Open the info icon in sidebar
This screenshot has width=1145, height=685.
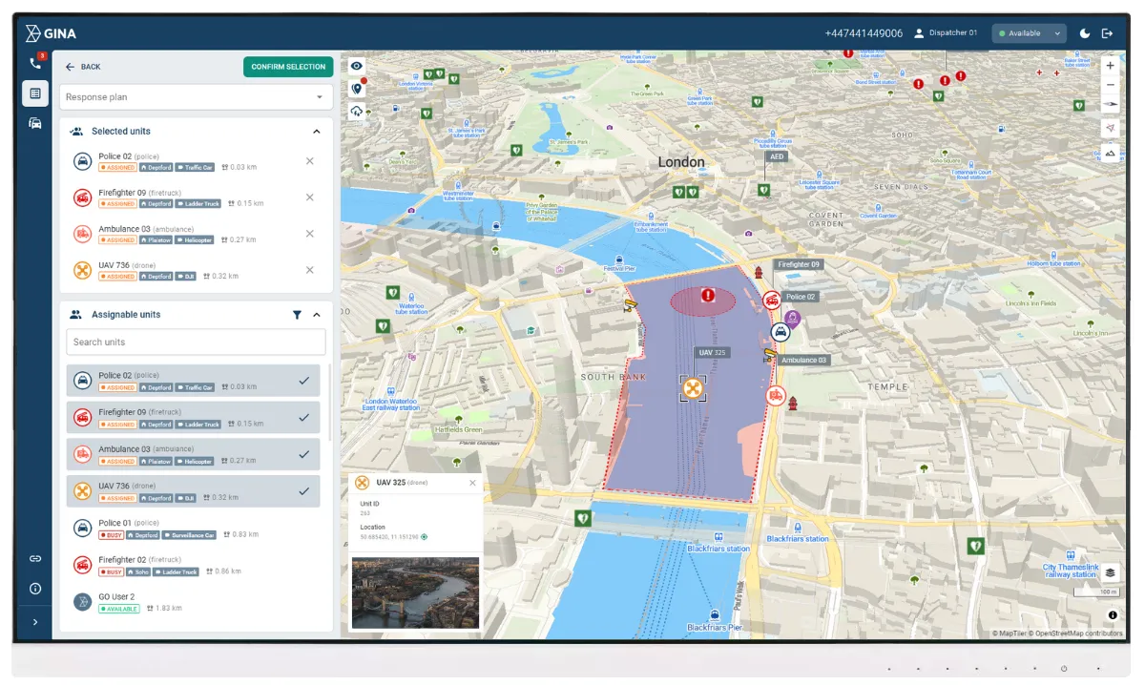pos(35,589)
